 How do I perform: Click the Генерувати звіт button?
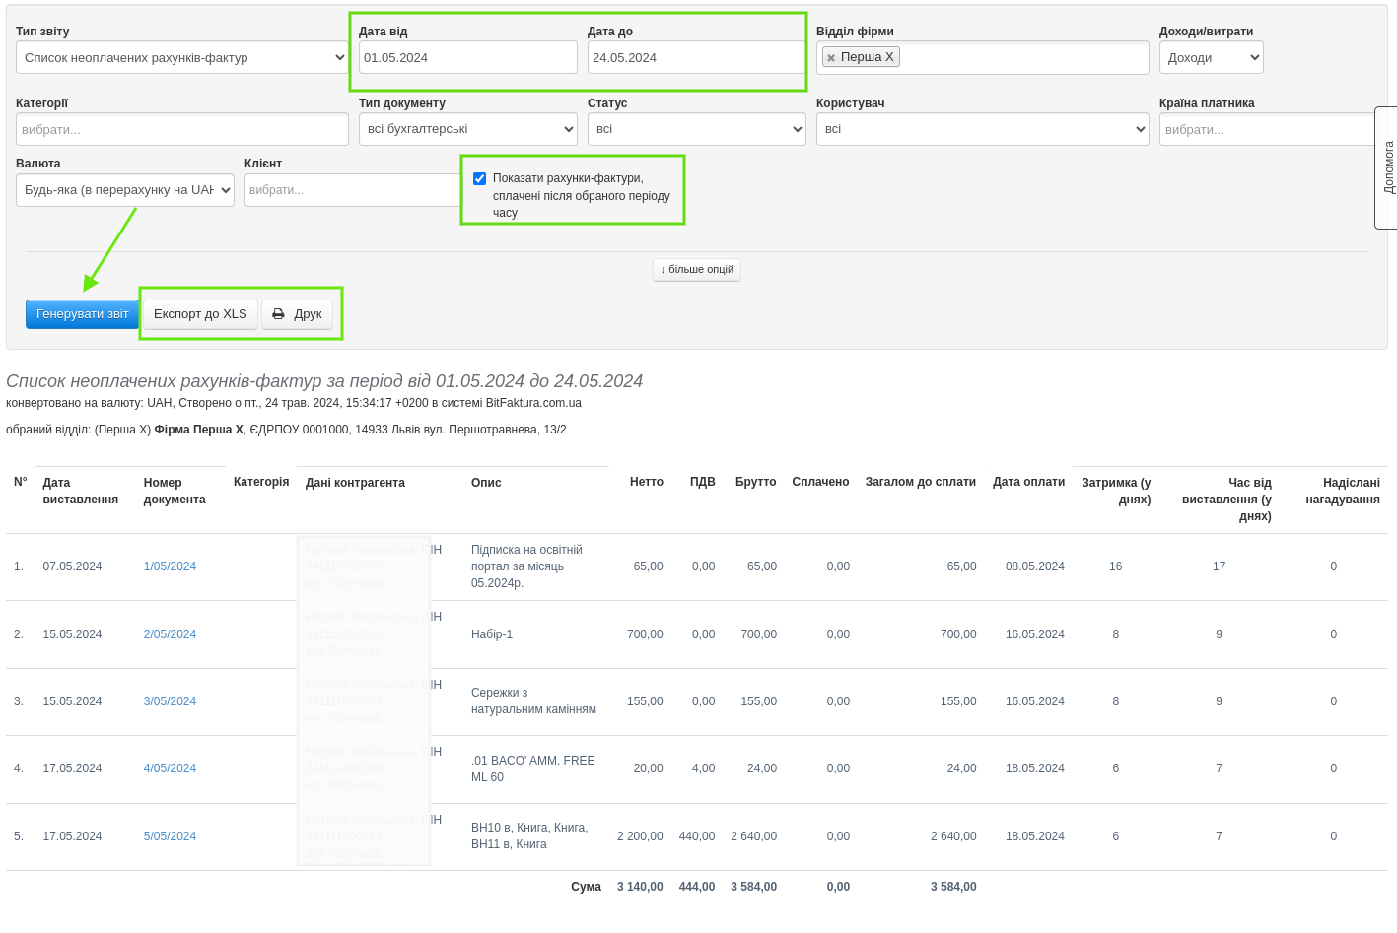coord(82,314)
